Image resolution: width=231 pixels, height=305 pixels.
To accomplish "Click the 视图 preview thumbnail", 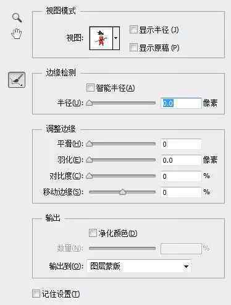I will [x=101, y=38].
